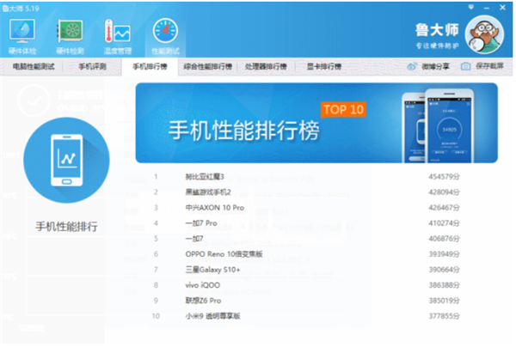Minimize the 鲁大师 window
The height and width of the screenshot is (347, 516).
[487, 8]
